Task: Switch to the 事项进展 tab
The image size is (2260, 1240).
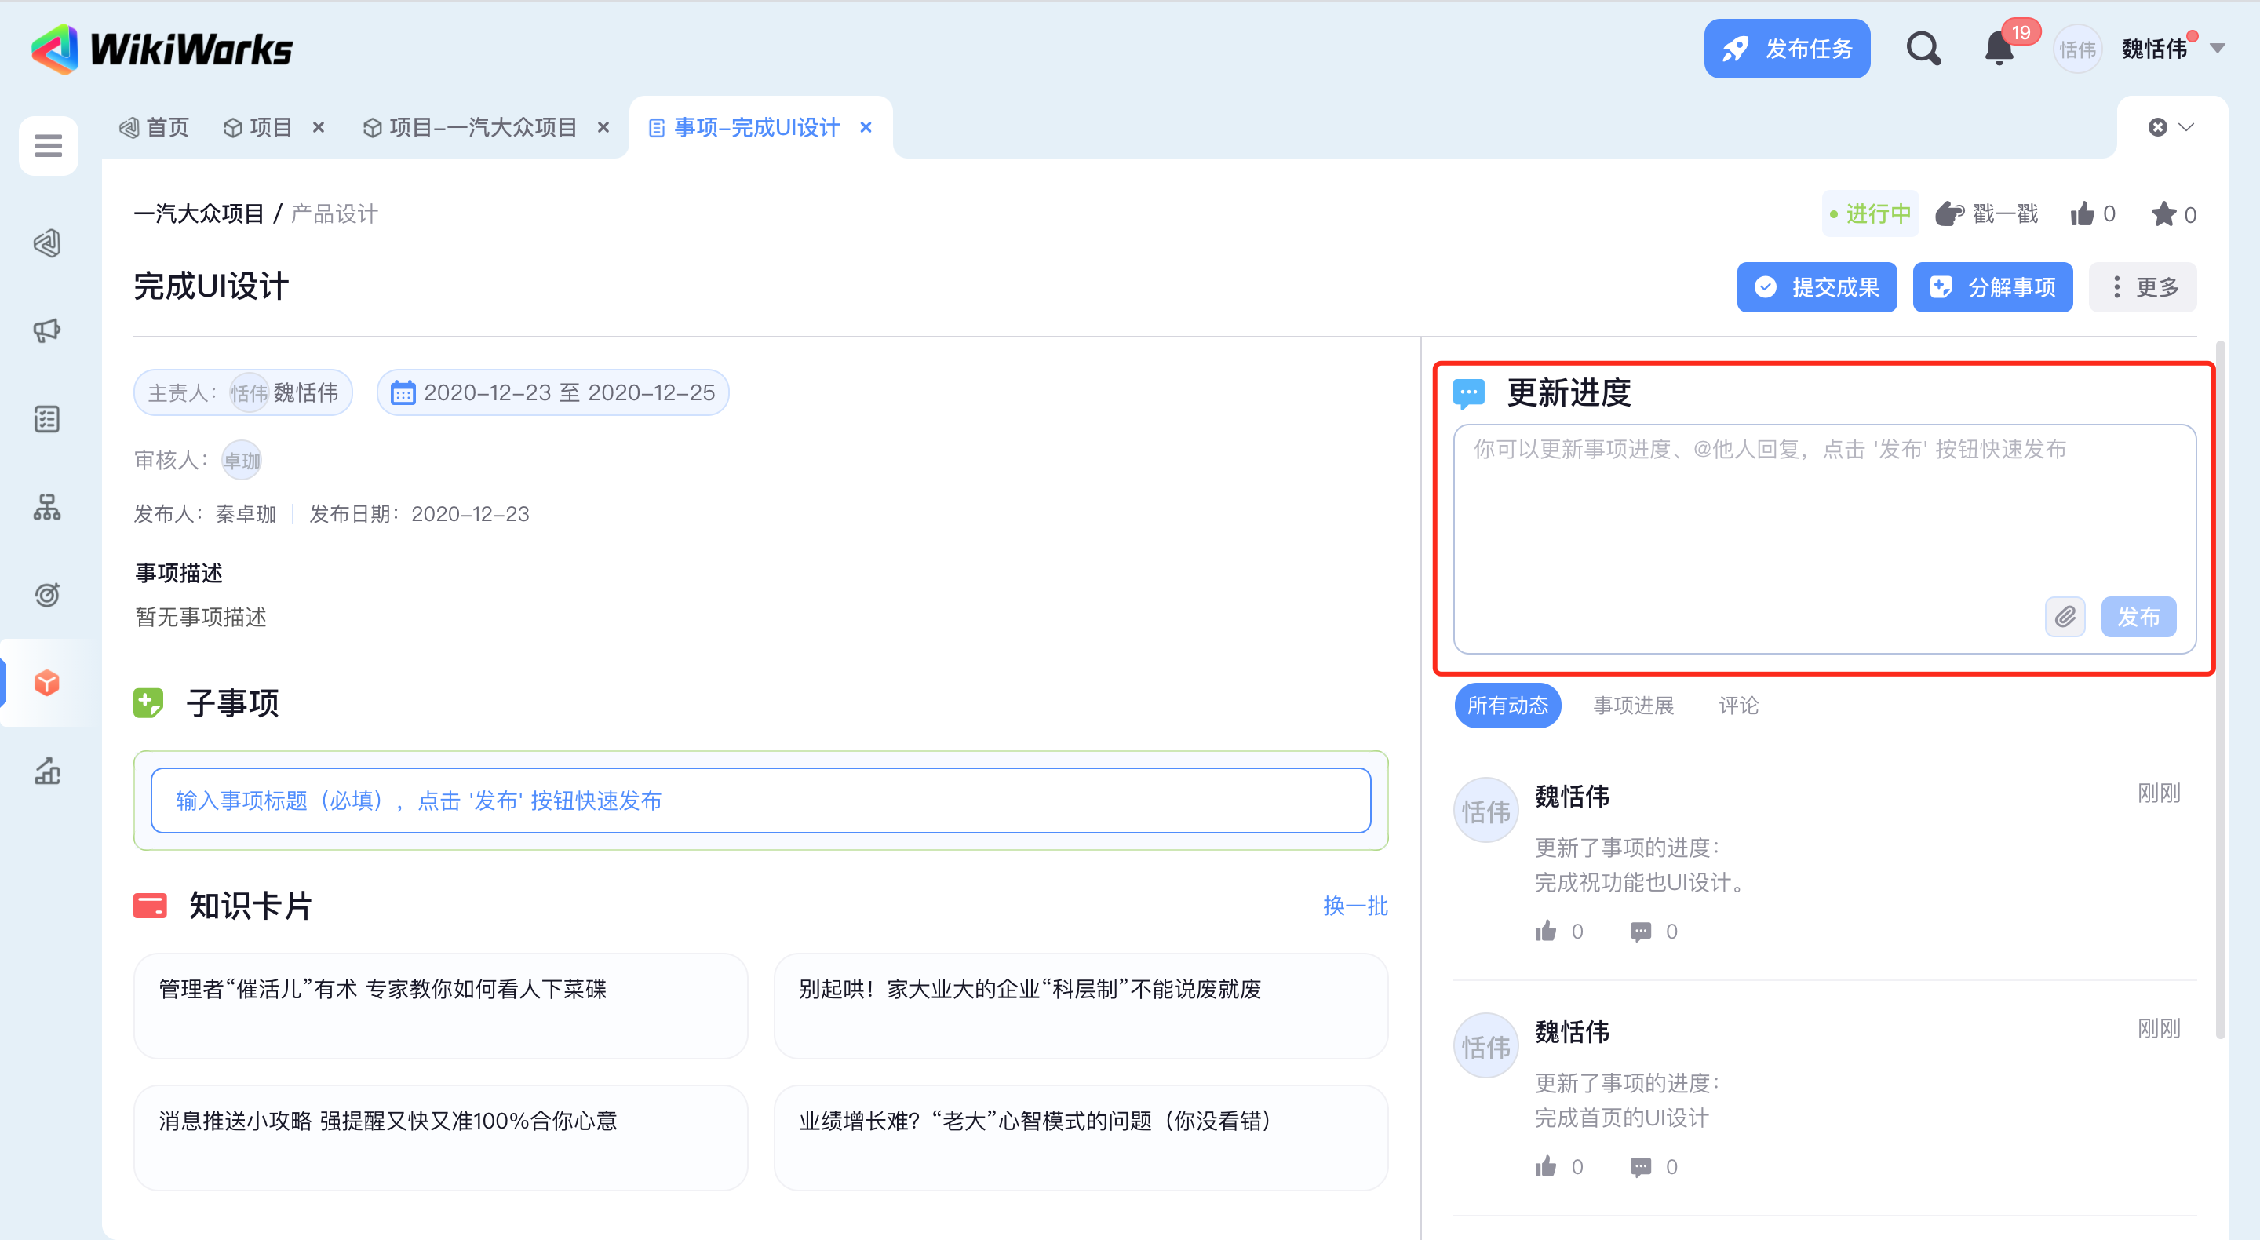Action: point(1633,706)
